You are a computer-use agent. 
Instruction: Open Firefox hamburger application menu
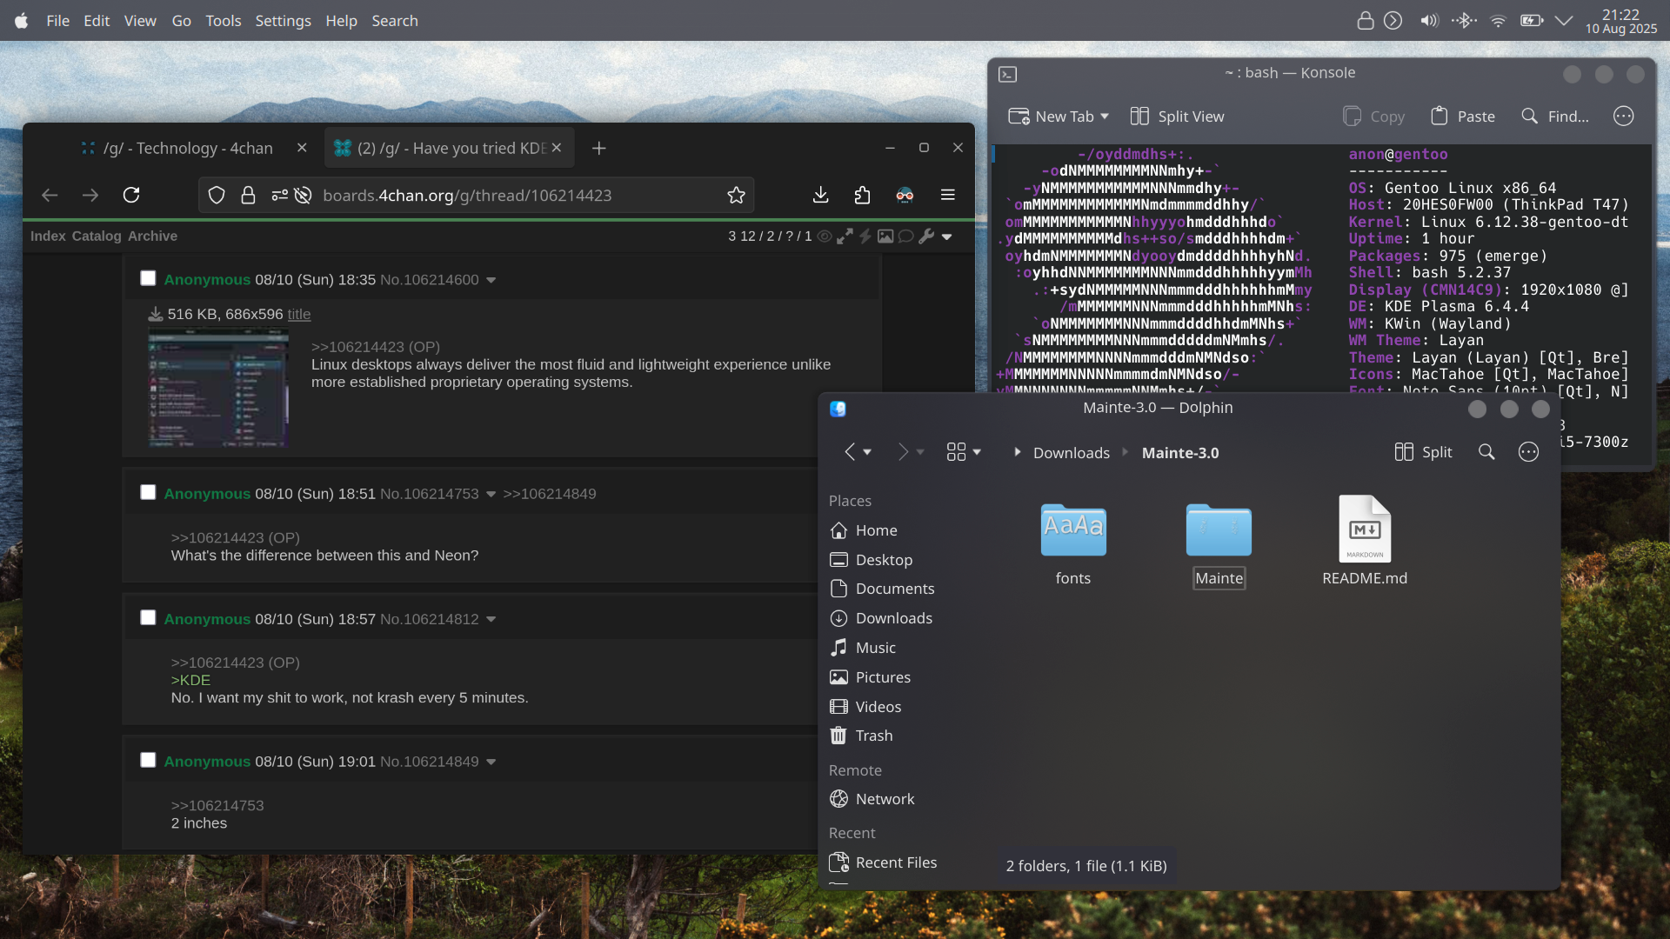coord(948,195)
